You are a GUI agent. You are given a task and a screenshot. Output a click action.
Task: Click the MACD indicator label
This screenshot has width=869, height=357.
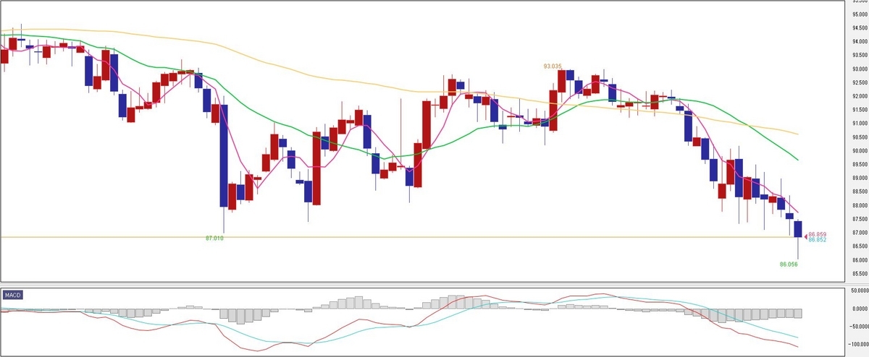click(x=12, y=295)
